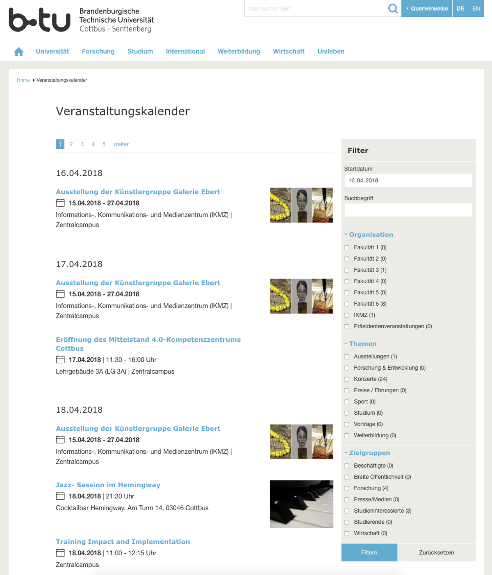Click calendar icon of Mittelstand 4.0 event
The image size is (492, 575).
tap(60, 359)
